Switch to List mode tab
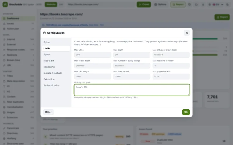This screenshot has width=233, height=145. tap(61, 4)
